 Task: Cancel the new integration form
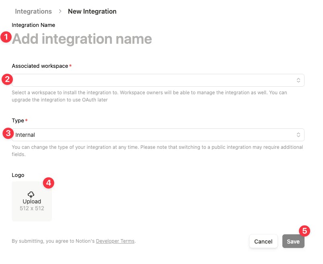coord(263,242)
